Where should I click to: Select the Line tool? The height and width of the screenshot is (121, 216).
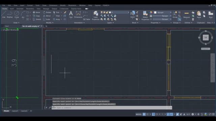(4, 14)
